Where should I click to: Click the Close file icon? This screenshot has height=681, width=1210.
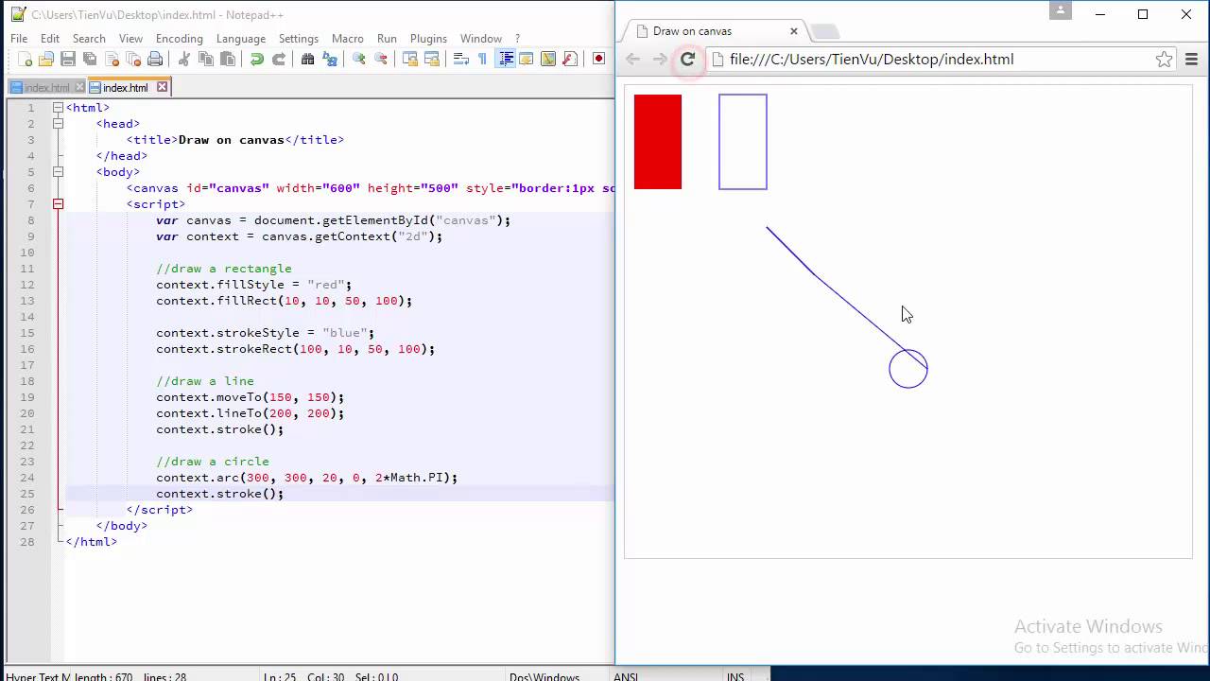tap(112, 59)
